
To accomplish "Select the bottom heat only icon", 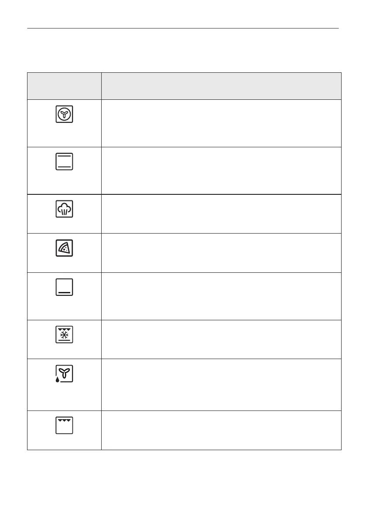I will coord(64,288).
